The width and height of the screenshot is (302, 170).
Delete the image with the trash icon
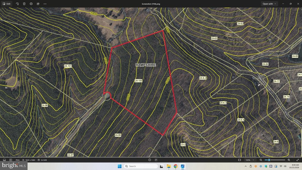[x=24, y=4]
